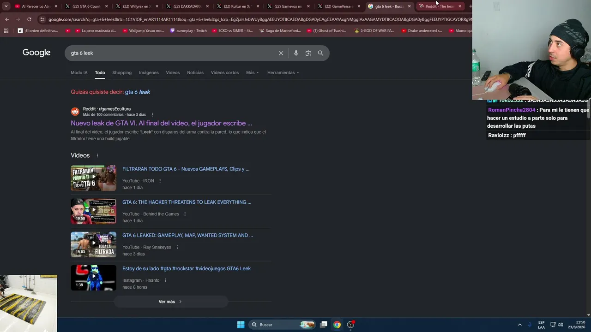The width and height of the screenshot is (591, 332).
Task: Select the Todo results tab
Action: coord(100,73)
